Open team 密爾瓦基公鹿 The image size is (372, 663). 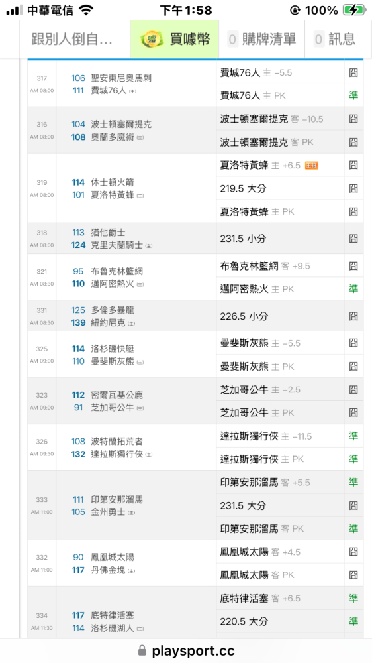pyautogui.click(x=117, y=395)
